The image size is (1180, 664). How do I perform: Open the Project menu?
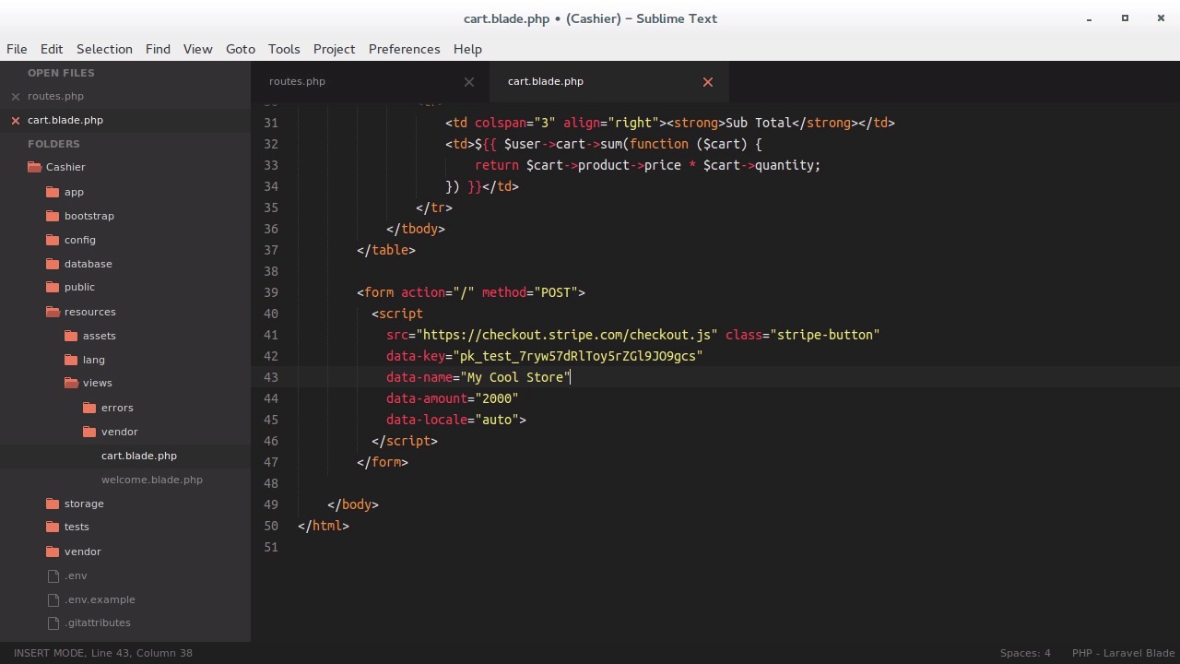coord(334,49)
